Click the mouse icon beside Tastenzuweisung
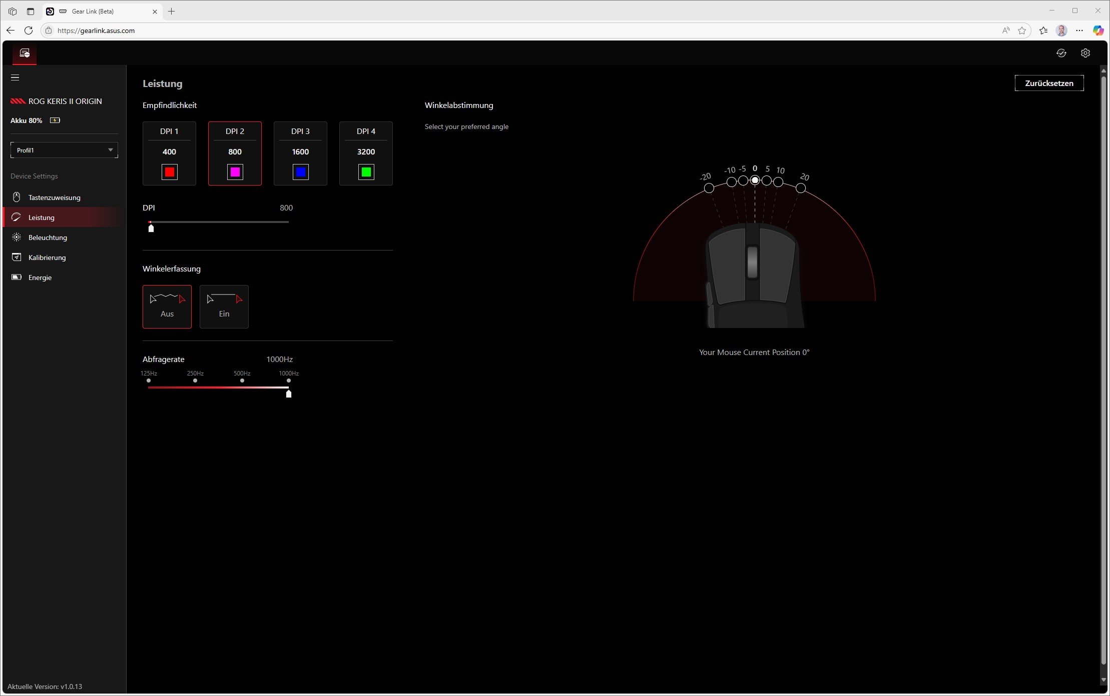This screenshot has width=1110, height=696. (x=17, y=197)
